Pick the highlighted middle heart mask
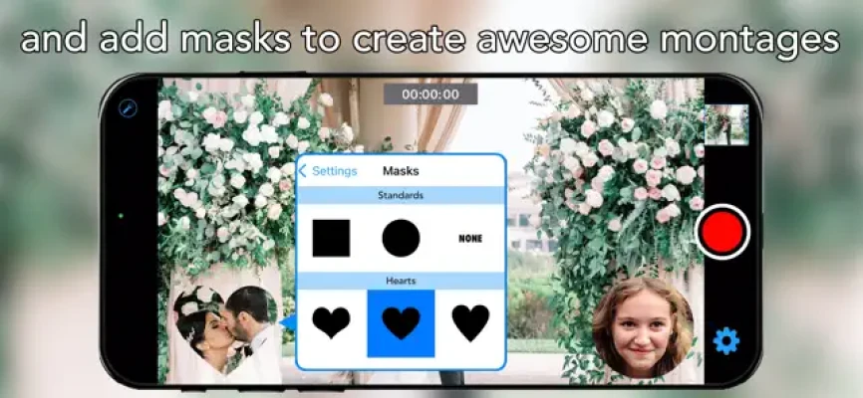 tap(401, 322)
